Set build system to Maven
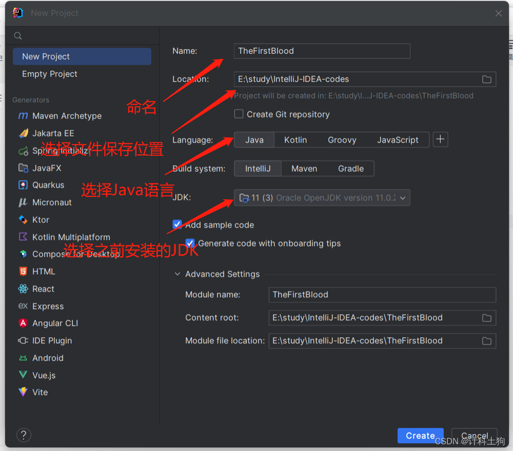The image size is (513, 451). coord(304,169)
